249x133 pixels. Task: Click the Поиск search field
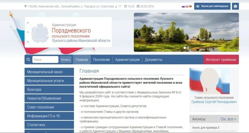(x=45, y=59)
